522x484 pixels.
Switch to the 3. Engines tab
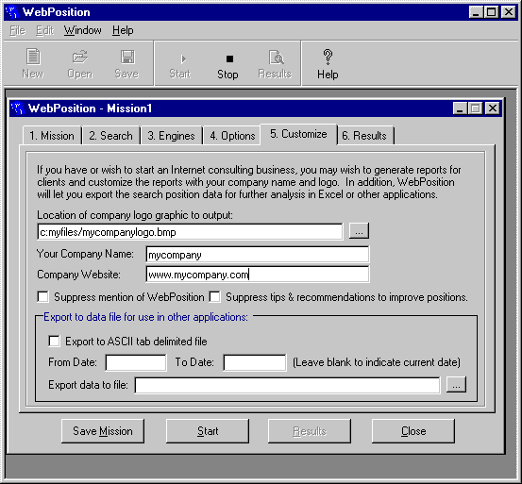click(x=172, y=136)
